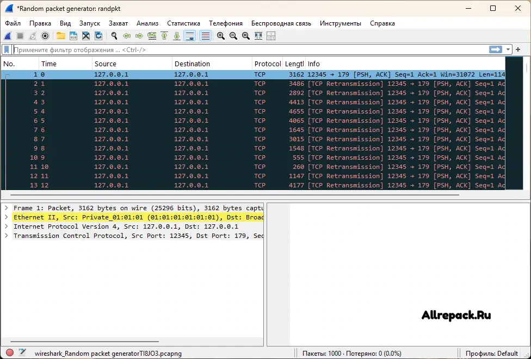Focus the display filter input field
This screenshot has width=531, height=359.
(250, 49)
